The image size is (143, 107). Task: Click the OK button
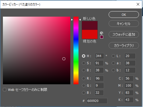point(124,15)
